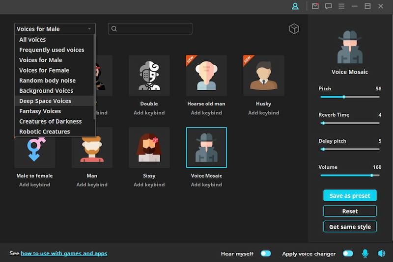Viewport: 393px width, 262px height.
Task: Mute the microphone icon
Action: click(x=365, y=254)
